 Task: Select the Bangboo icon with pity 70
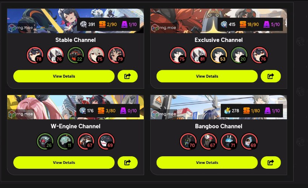[x=189, y=142]
